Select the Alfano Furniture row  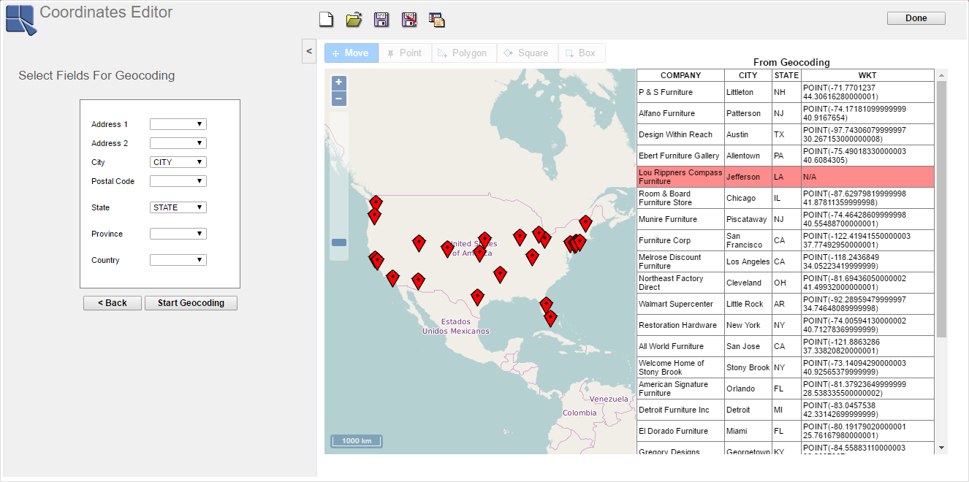[x=786, y=113]
